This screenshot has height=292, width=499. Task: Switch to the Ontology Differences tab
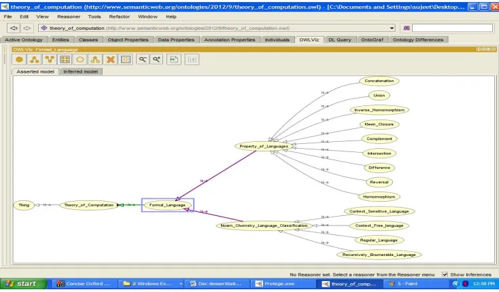tap(418, 39)
